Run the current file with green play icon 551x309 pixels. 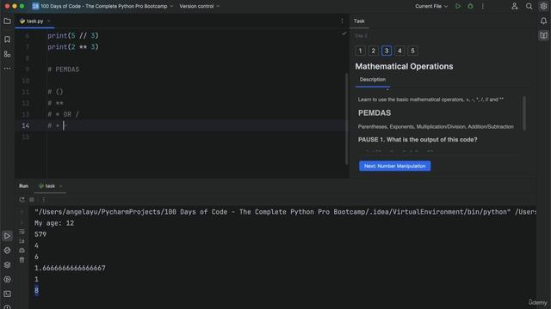[458, 6]
